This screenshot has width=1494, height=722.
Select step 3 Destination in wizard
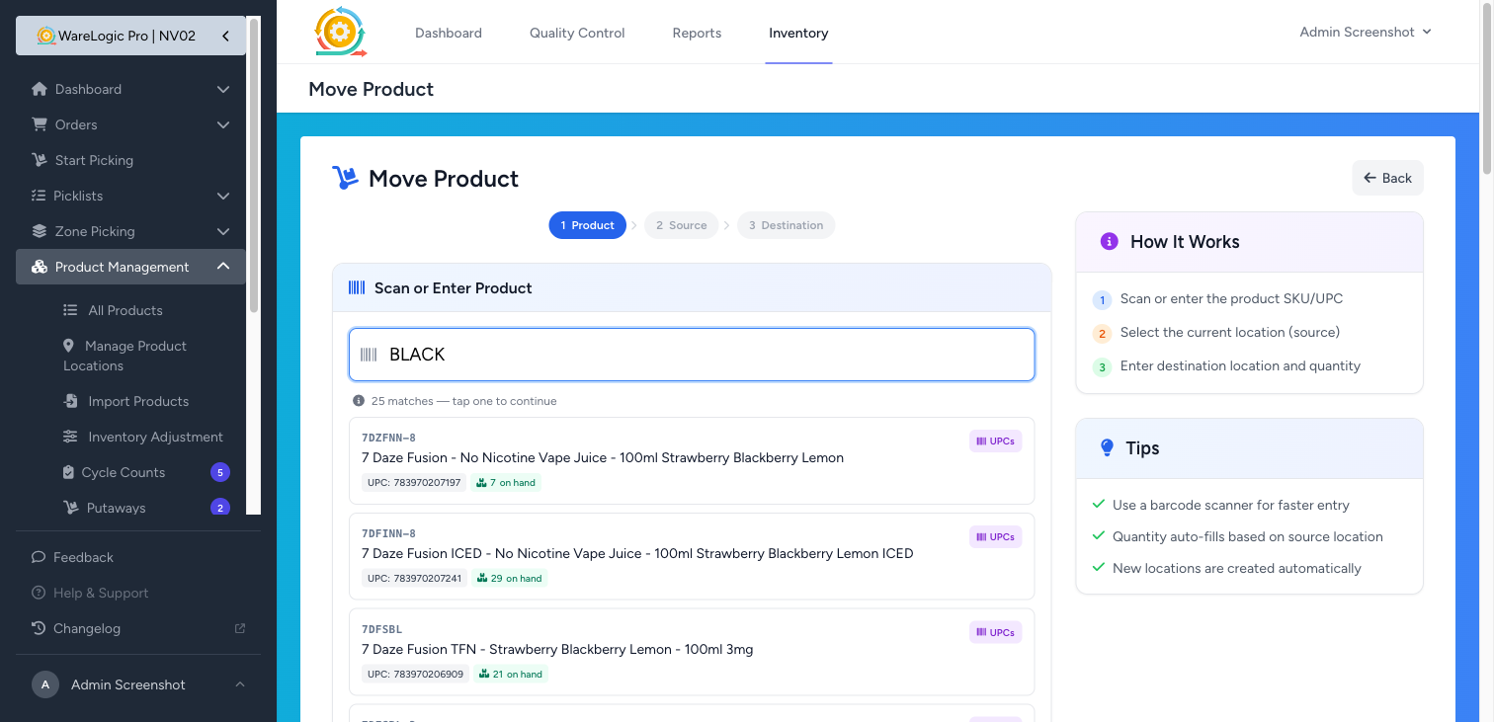(787, 225)
